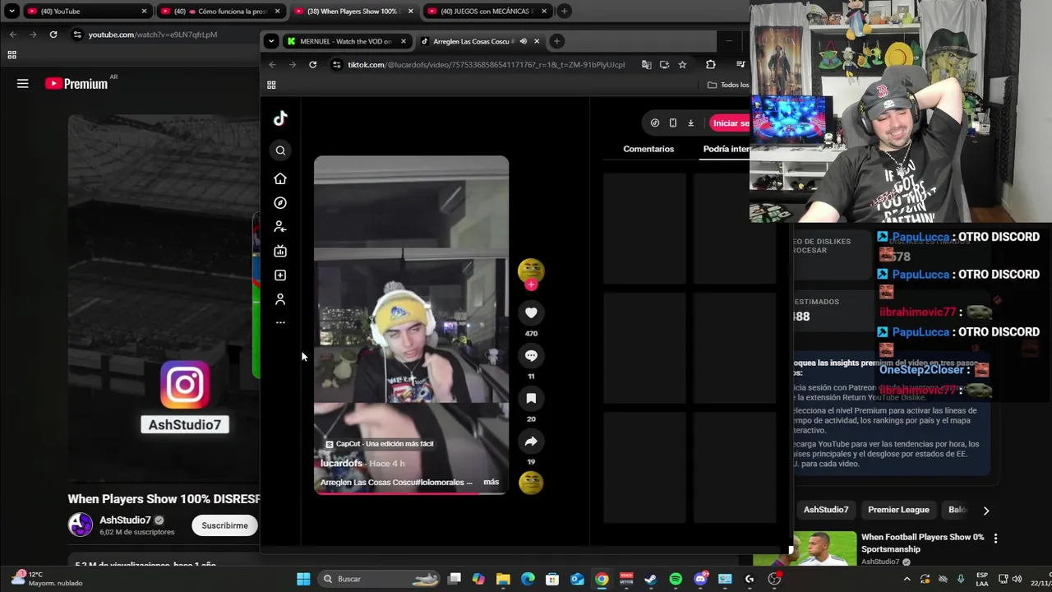Open the TikTok logo home link

tap(280, 118)
